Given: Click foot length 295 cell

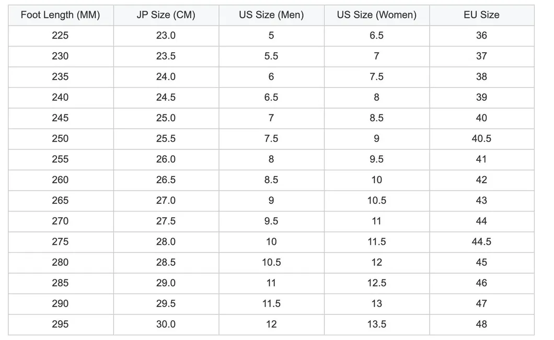Looking at the screenshot, I should (61, 324).
